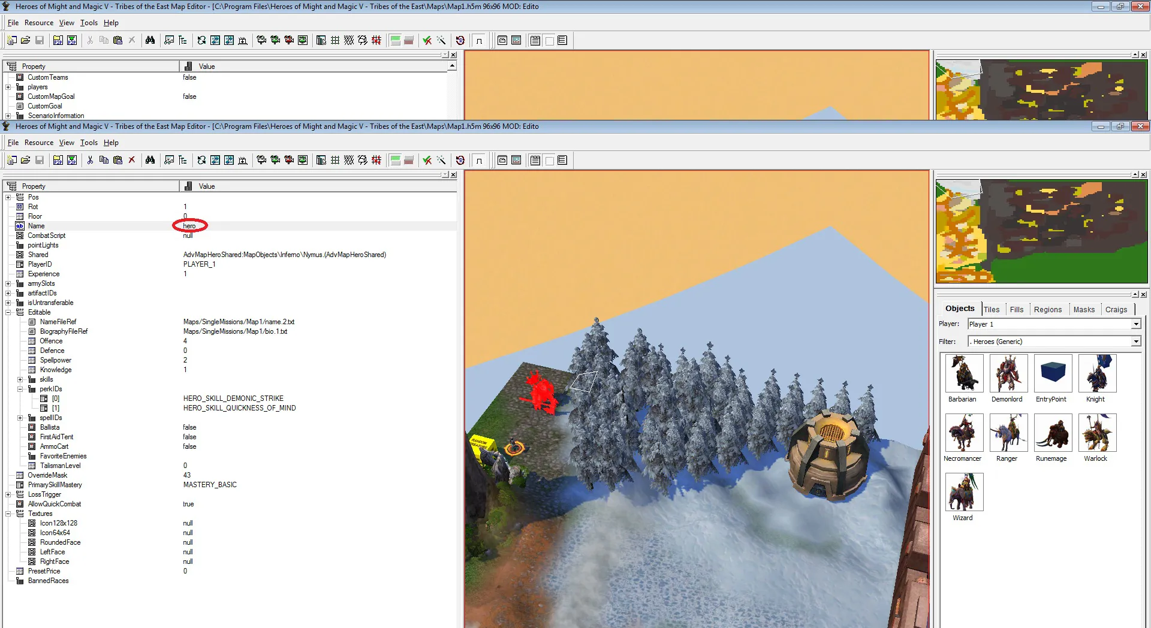Screen dimensions: 1151x628
Task: Click the magic wand icon in background window toolbar
Action: pyautogui.click(x=441, y=40)
